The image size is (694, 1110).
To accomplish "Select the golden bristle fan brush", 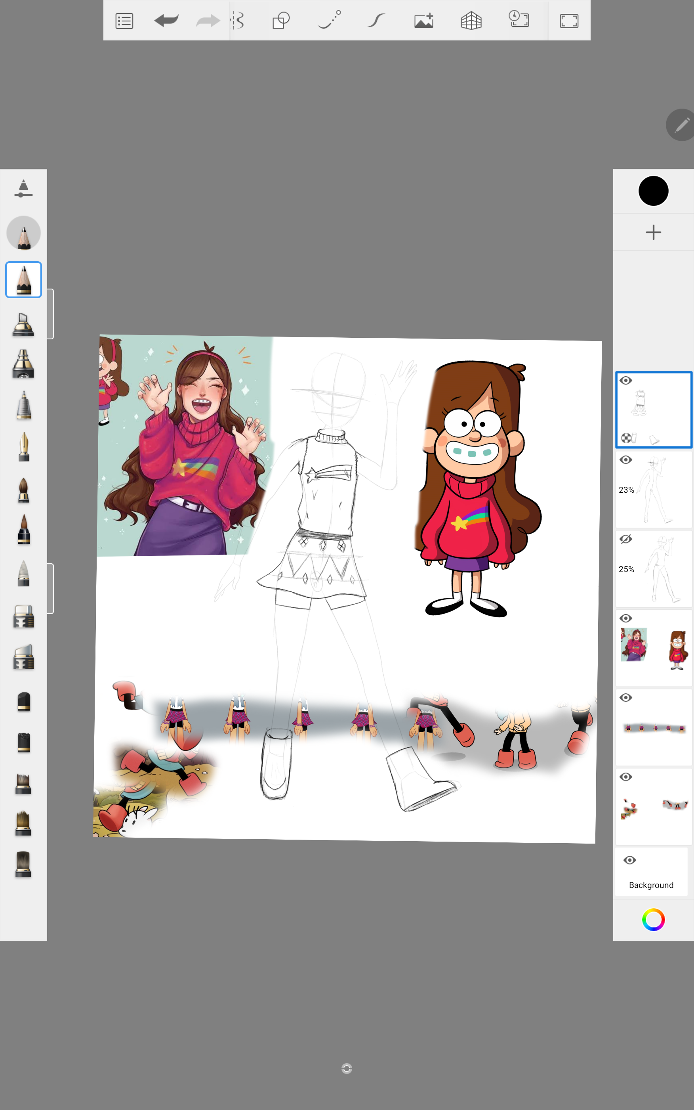I will click(23, 823).
